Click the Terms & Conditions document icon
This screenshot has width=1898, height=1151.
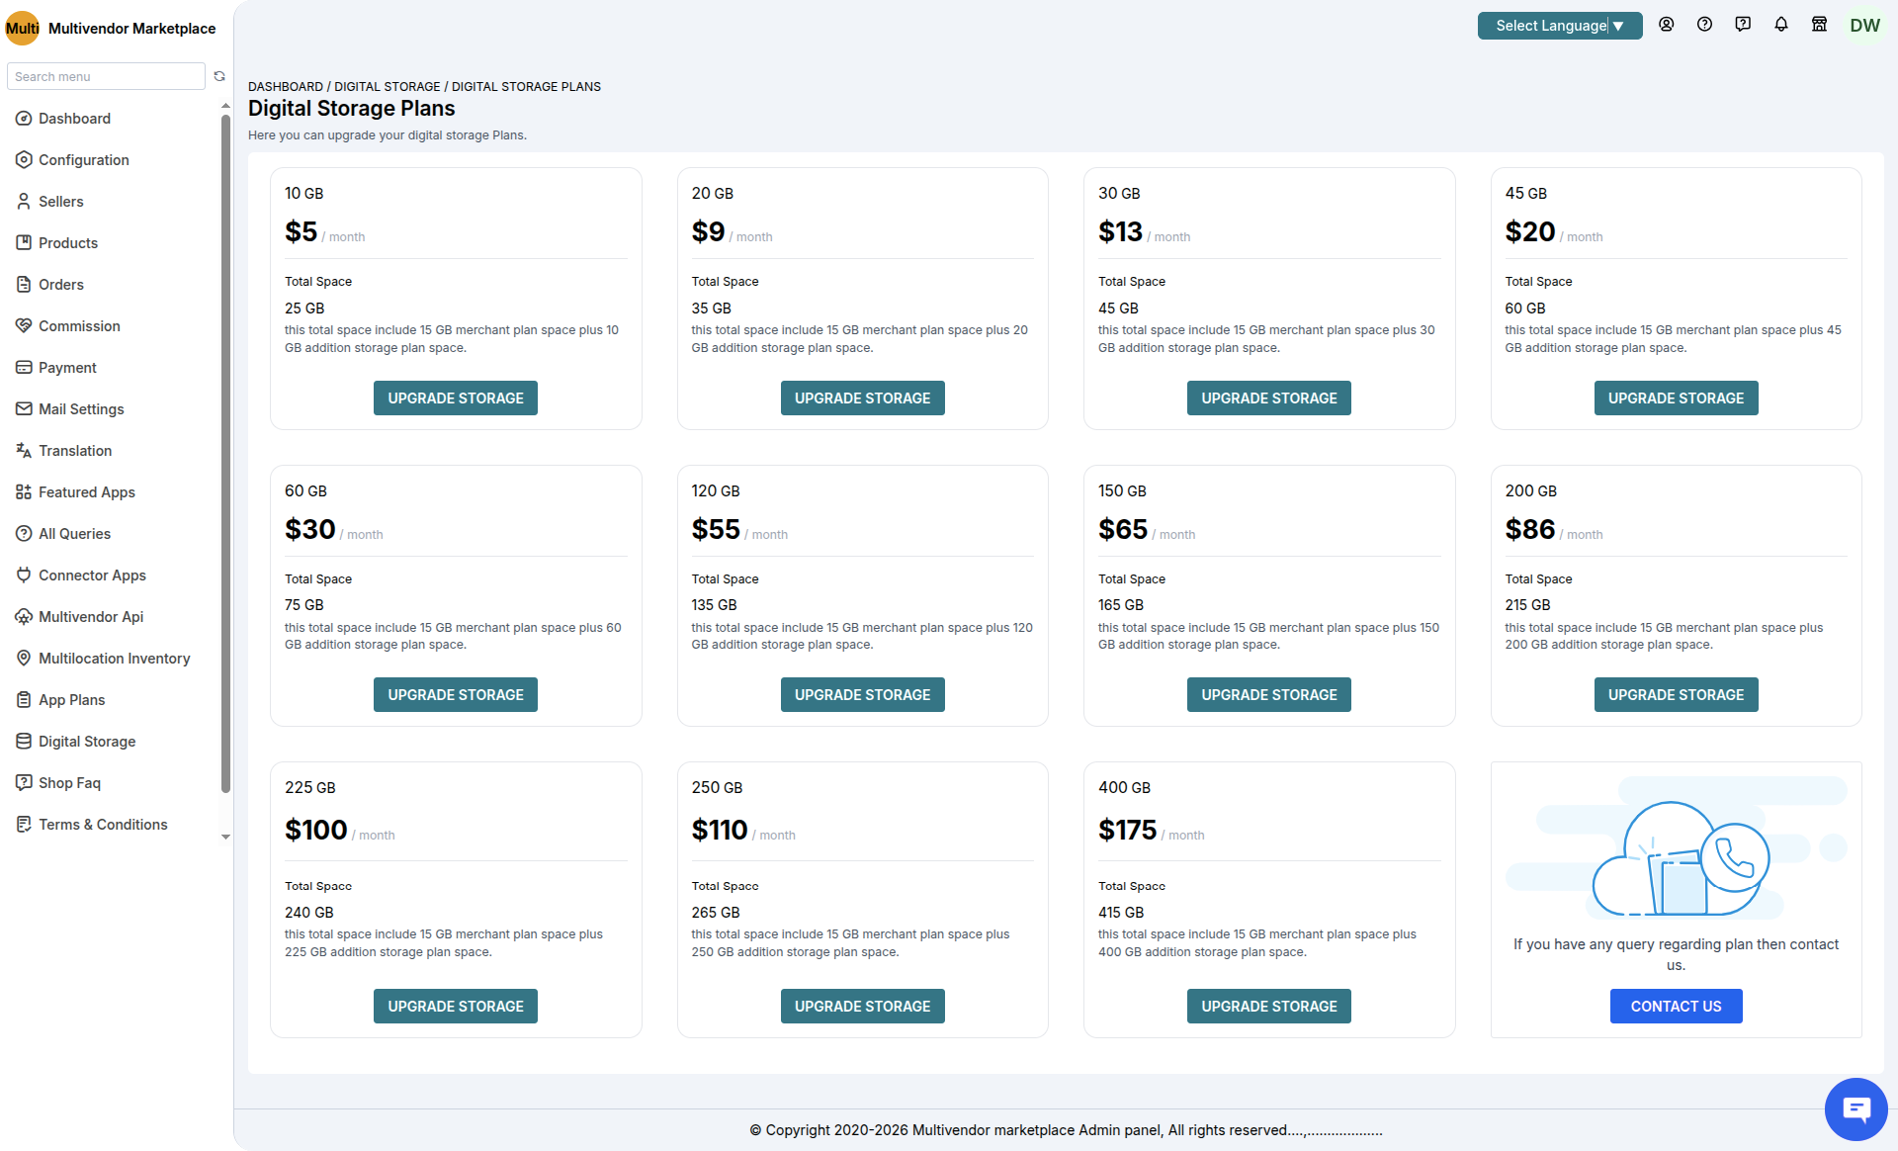24,825
